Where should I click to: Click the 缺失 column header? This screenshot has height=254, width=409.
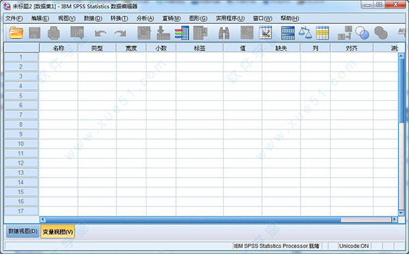pos(281,48)
